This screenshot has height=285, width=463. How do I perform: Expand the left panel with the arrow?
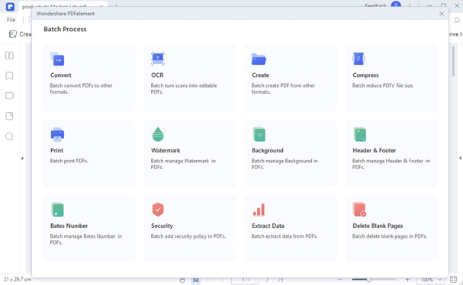(x=22, y=159)
